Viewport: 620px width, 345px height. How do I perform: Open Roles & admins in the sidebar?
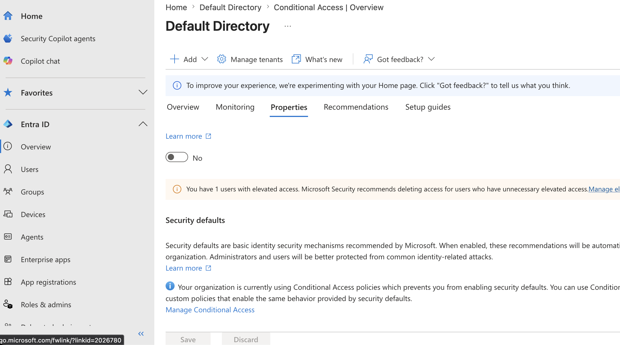click(x=46, y=305)
